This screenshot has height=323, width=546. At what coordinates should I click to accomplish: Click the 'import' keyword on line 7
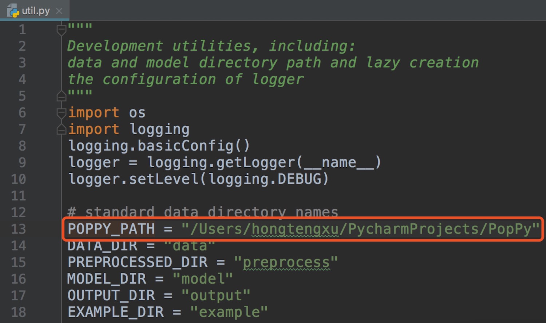click(94, 129)
